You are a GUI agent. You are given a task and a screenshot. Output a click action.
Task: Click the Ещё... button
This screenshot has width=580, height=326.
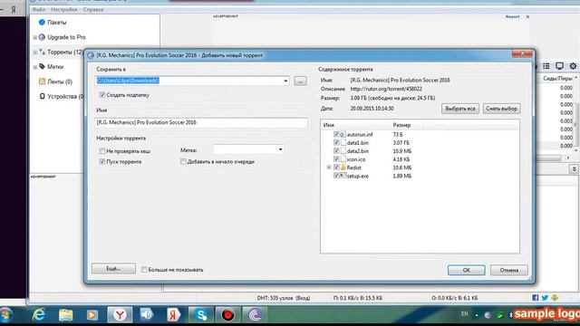(113, 269)
